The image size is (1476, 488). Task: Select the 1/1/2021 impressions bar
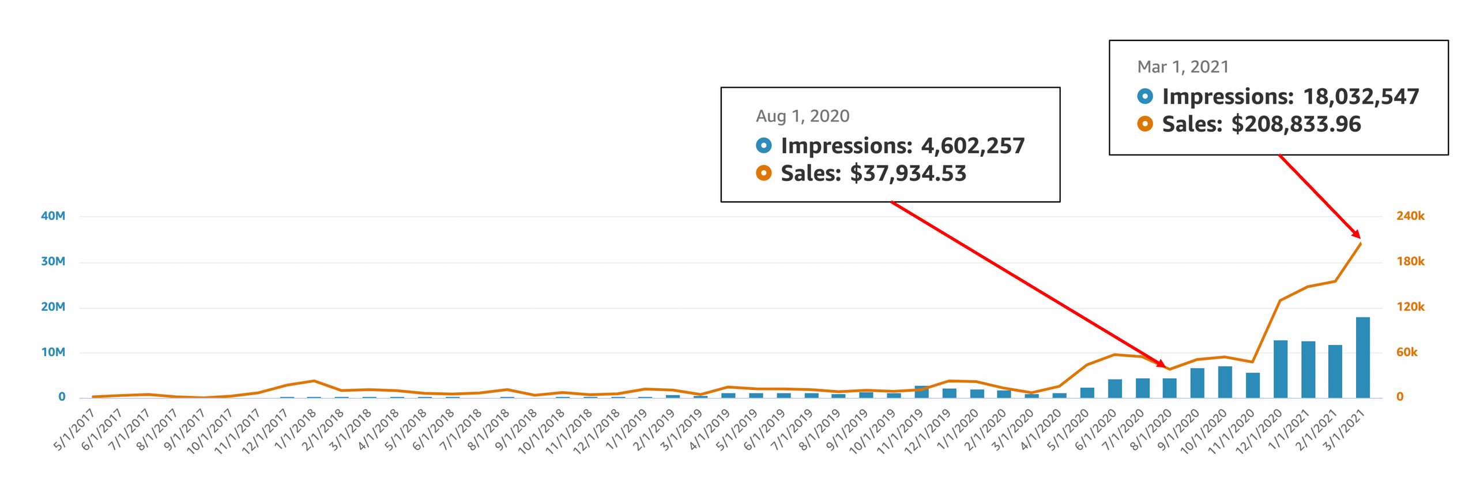coord(1308,369)
